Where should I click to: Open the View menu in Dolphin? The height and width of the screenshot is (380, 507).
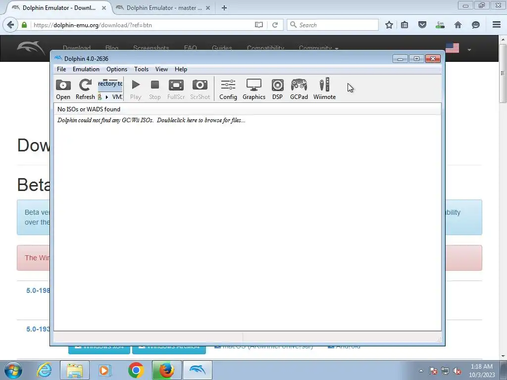161,69
